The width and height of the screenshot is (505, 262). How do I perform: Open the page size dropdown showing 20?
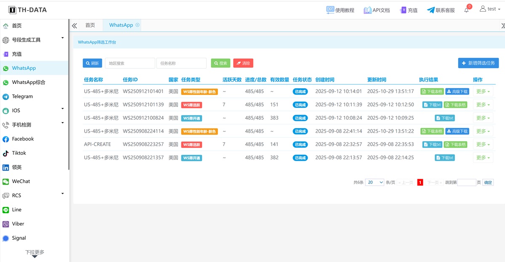[375, 182]
